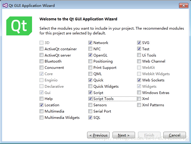This screenshot has height=144, width=191.
Task: Click the 'Welcome to the Qt GUI Application Wizard' heading
Action: 78,19
